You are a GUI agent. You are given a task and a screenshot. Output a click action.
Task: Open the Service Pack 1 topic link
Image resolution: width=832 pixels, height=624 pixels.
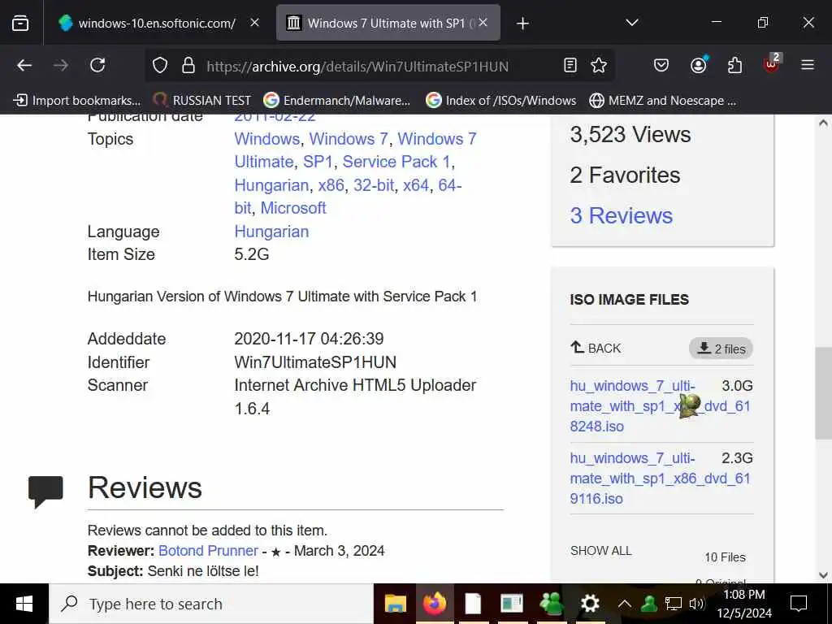point(396,162)
